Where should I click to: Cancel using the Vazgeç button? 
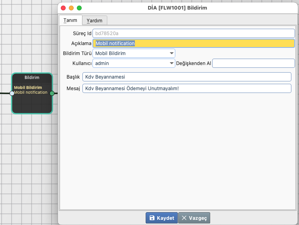[x=194, y=218]
